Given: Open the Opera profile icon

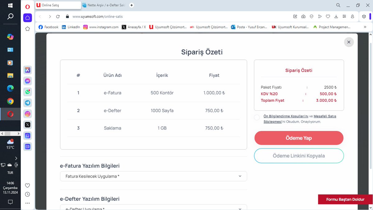Looking at the screenshot, I should tap(352, 16).
